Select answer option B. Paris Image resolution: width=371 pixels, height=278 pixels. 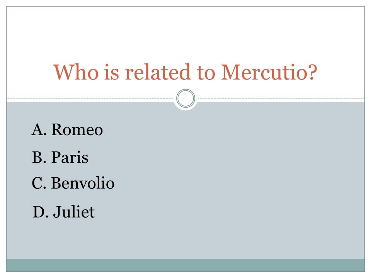(60, 157)
